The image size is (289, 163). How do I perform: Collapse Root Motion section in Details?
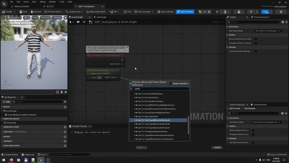pyautogui.click(x=228, y=27)
